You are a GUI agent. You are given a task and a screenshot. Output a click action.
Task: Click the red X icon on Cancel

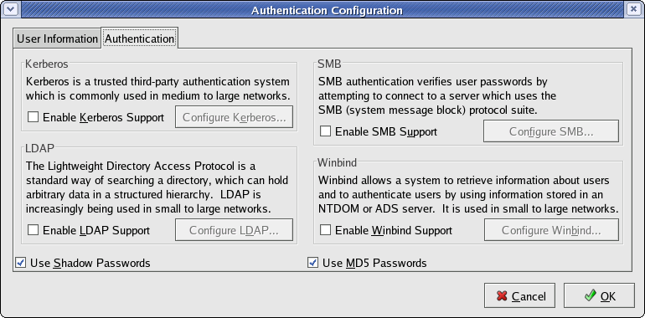click(502, 295)
